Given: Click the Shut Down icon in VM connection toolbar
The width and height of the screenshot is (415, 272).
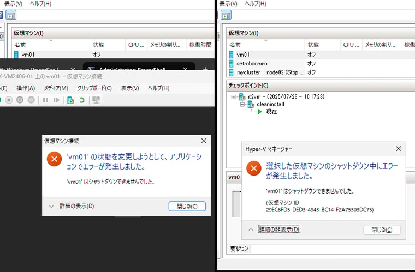Looking at the screenshot, I should [x=20, y=100].
